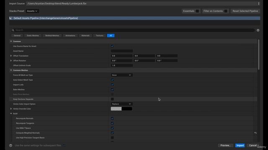Click the first Offset Translation value field
Image resolution: width=268 pixels, height=150 pixels.
click(121, 56)
